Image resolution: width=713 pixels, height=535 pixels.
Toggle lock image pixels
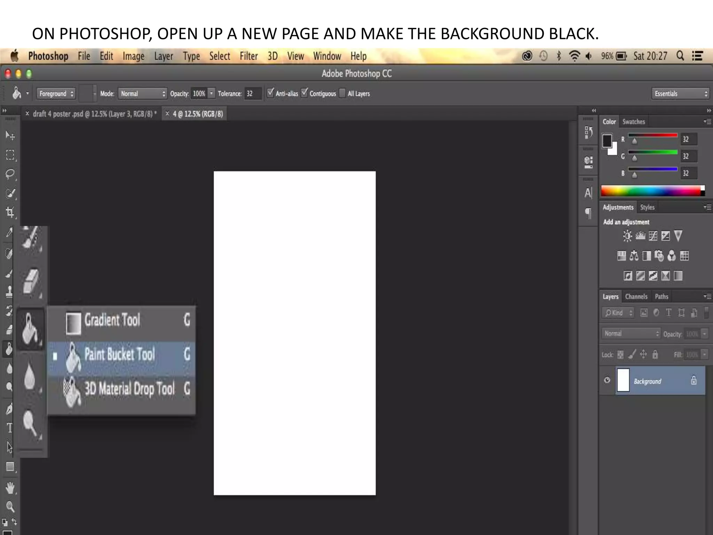point(632,355)
